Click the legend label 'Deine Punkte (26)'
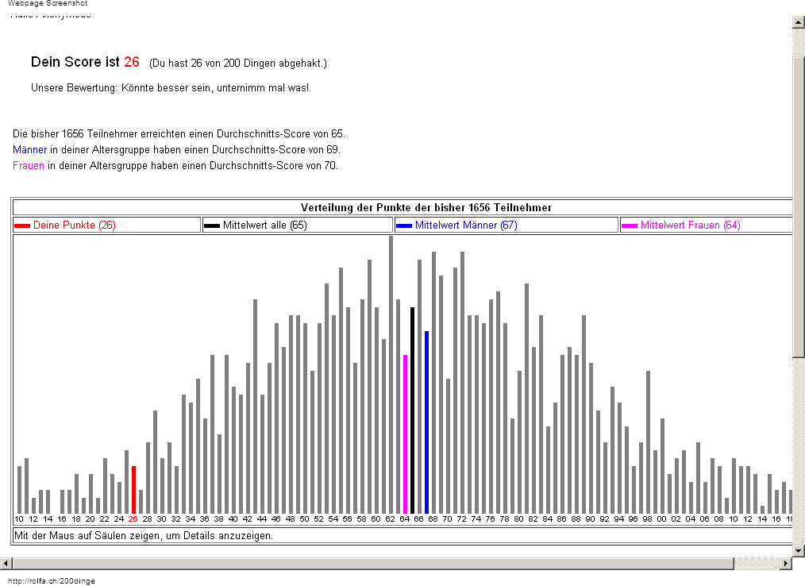 coord(75,225)
